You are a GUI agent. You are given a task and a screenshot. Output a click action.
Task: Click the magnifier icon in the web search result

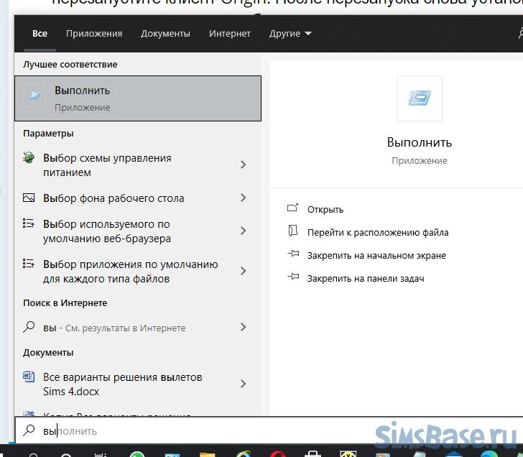coord(29,327)
